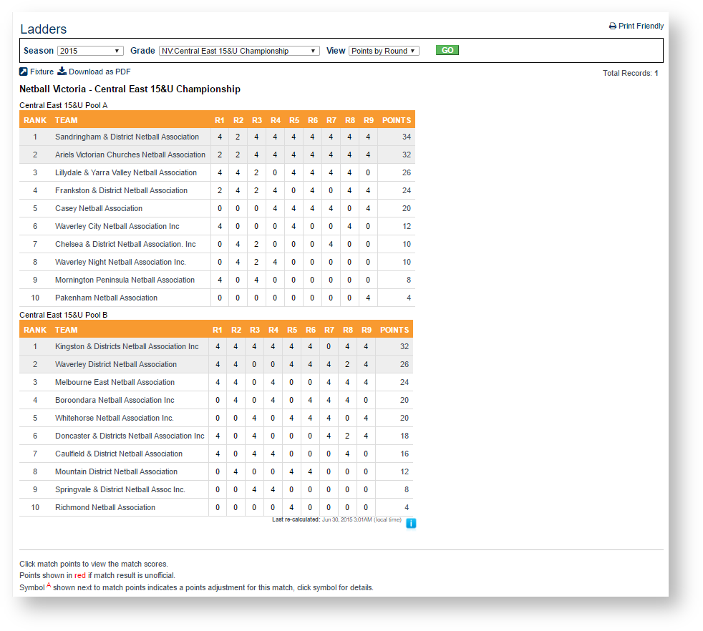Click Ariels Victorian Churches Netball Association
Image resolution: width=703 pixels, height=631 pixels.
(130, 155)
